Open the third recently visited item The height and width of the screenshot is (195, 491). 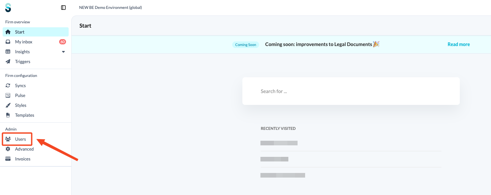[x=283, y=175]
